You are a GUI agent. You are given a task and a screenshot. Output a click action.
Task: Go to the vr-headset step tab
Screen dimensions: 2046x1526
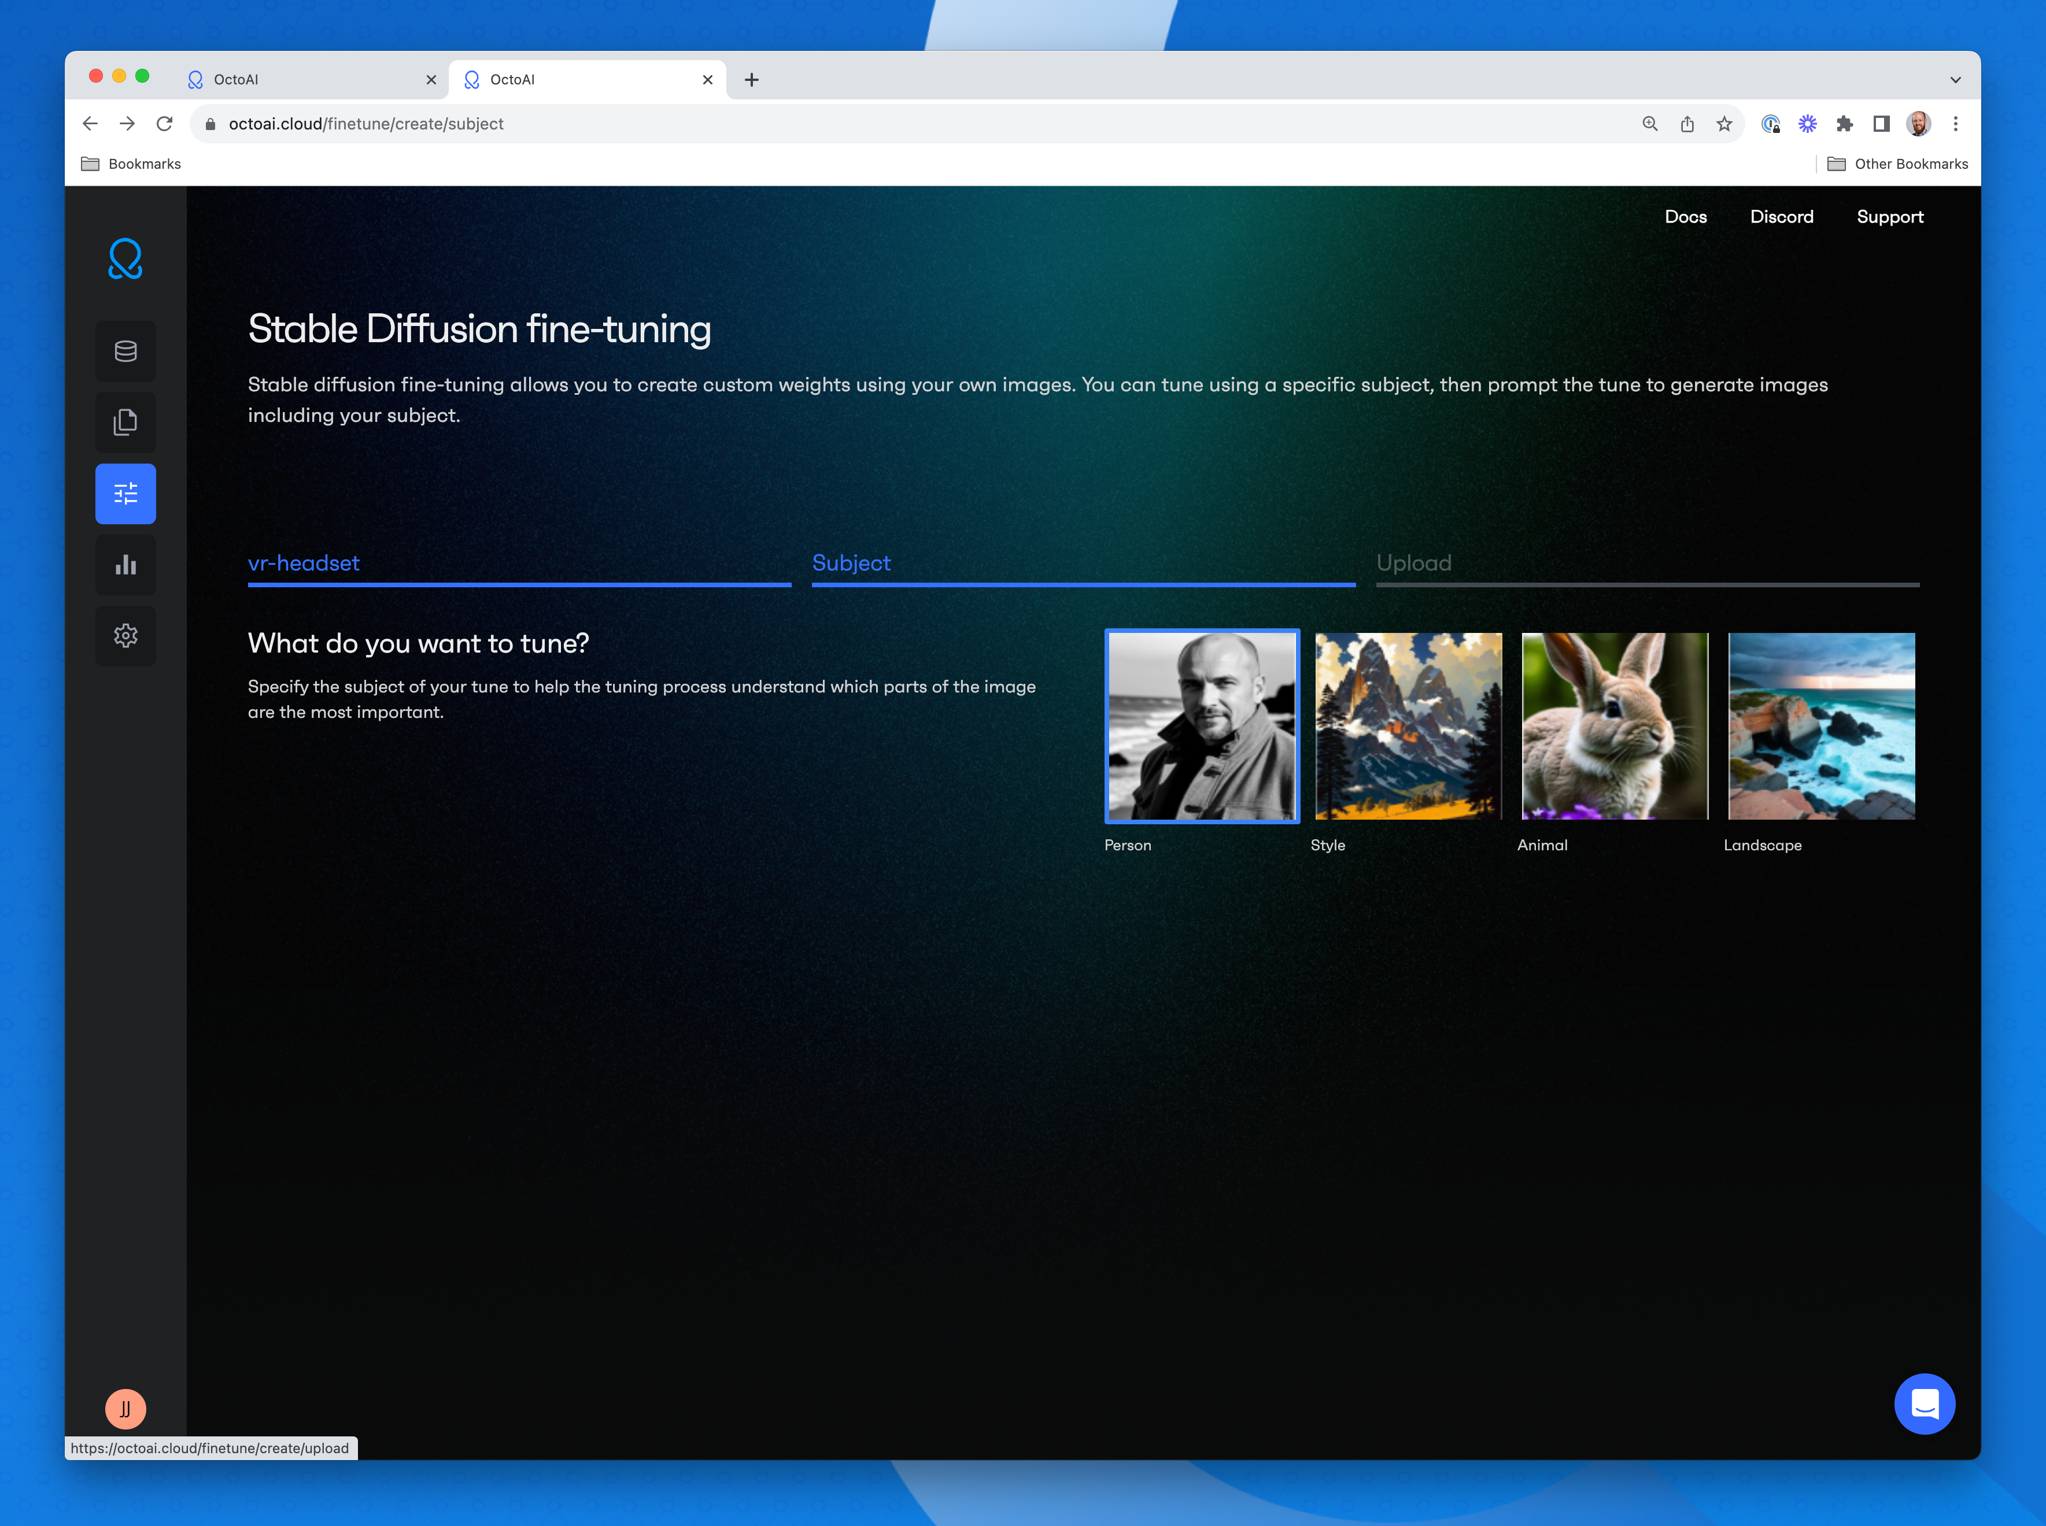[x=304, y=562]
